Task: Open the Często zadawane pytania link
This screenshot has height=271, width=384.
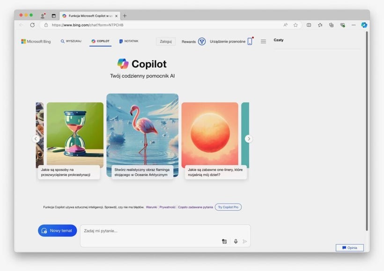Action: (x=195, y=207)
